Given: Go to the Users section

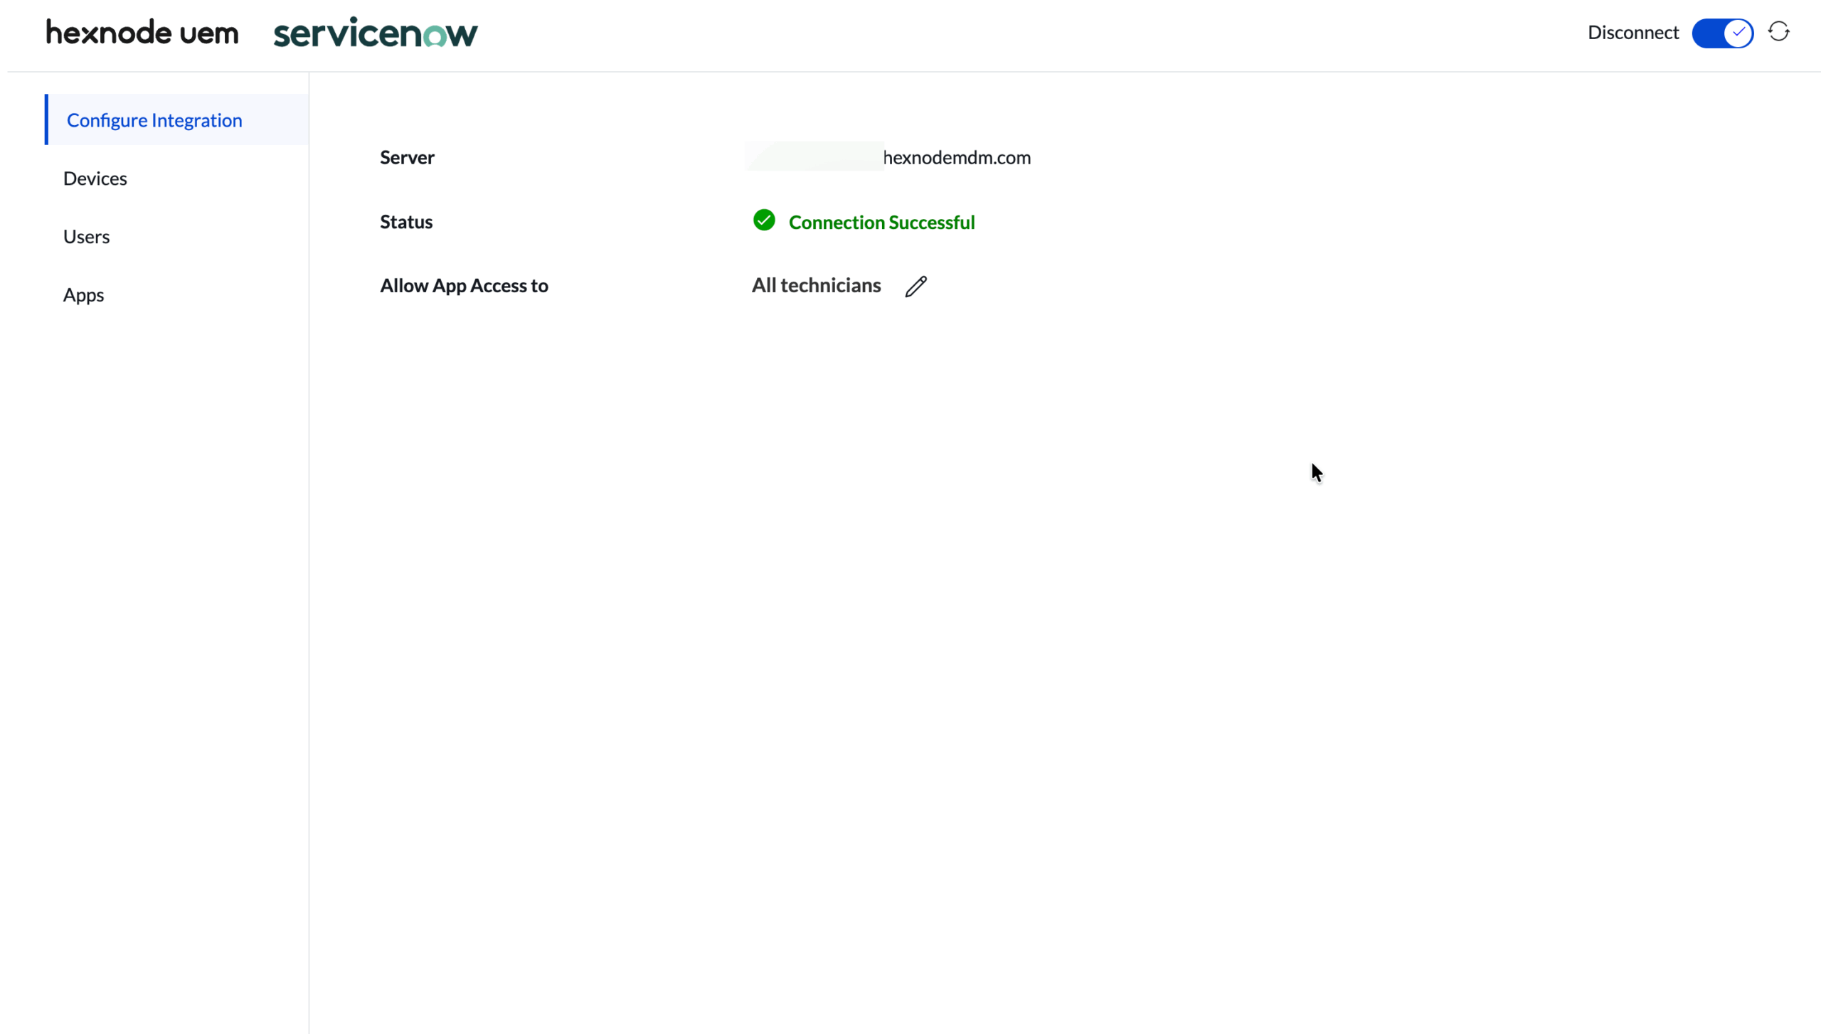Looking at the screenshot, I should [86, 237].
